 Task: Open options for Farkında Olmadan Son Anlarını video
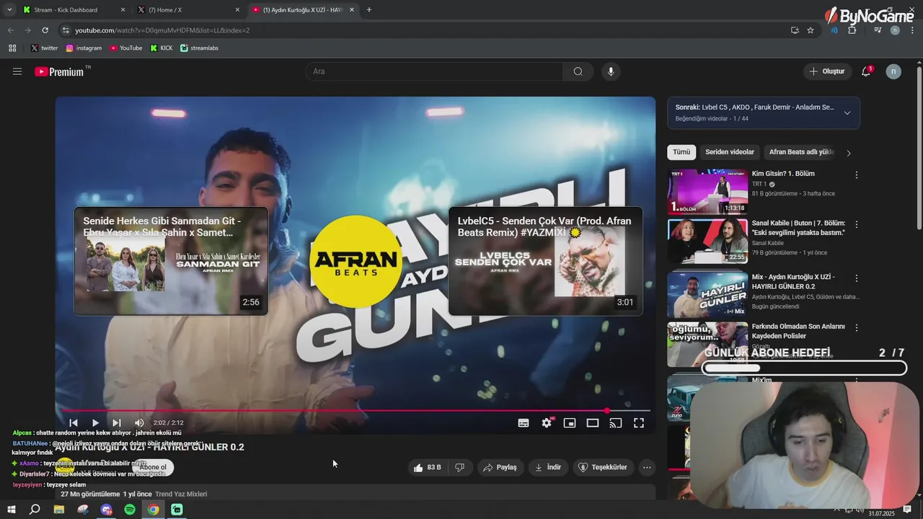(857, 327)
